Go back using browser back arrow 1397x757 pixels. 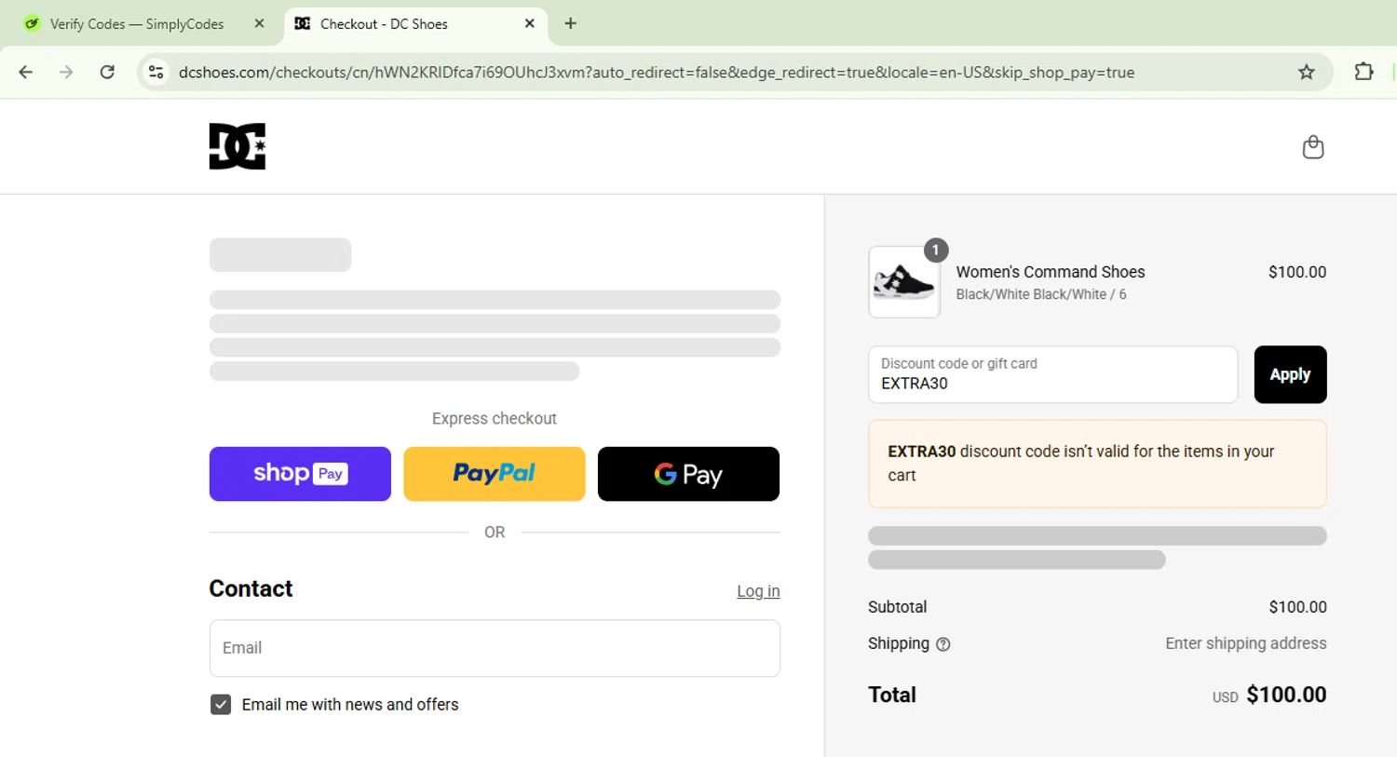26,73
